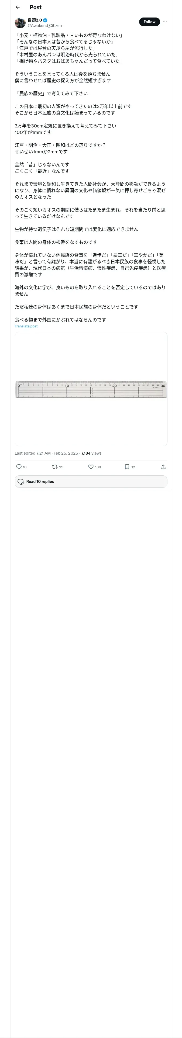Open the three-dot more options menu
Image resolution: width=182 pixels, height=1038 pixels.
pyautogui.click(x=165, y=22)
